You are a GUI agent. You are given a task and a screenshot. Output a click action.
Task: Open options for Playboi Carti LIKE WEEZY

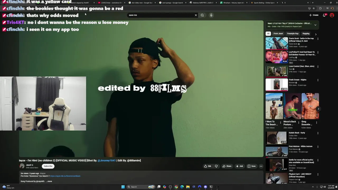click(x=318, y=174)
